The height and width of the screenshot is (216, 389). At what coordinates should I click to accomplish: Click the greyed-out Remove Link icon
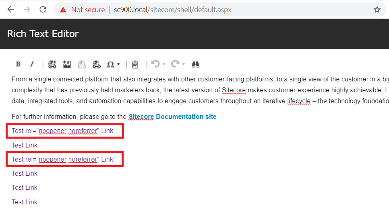82,64
